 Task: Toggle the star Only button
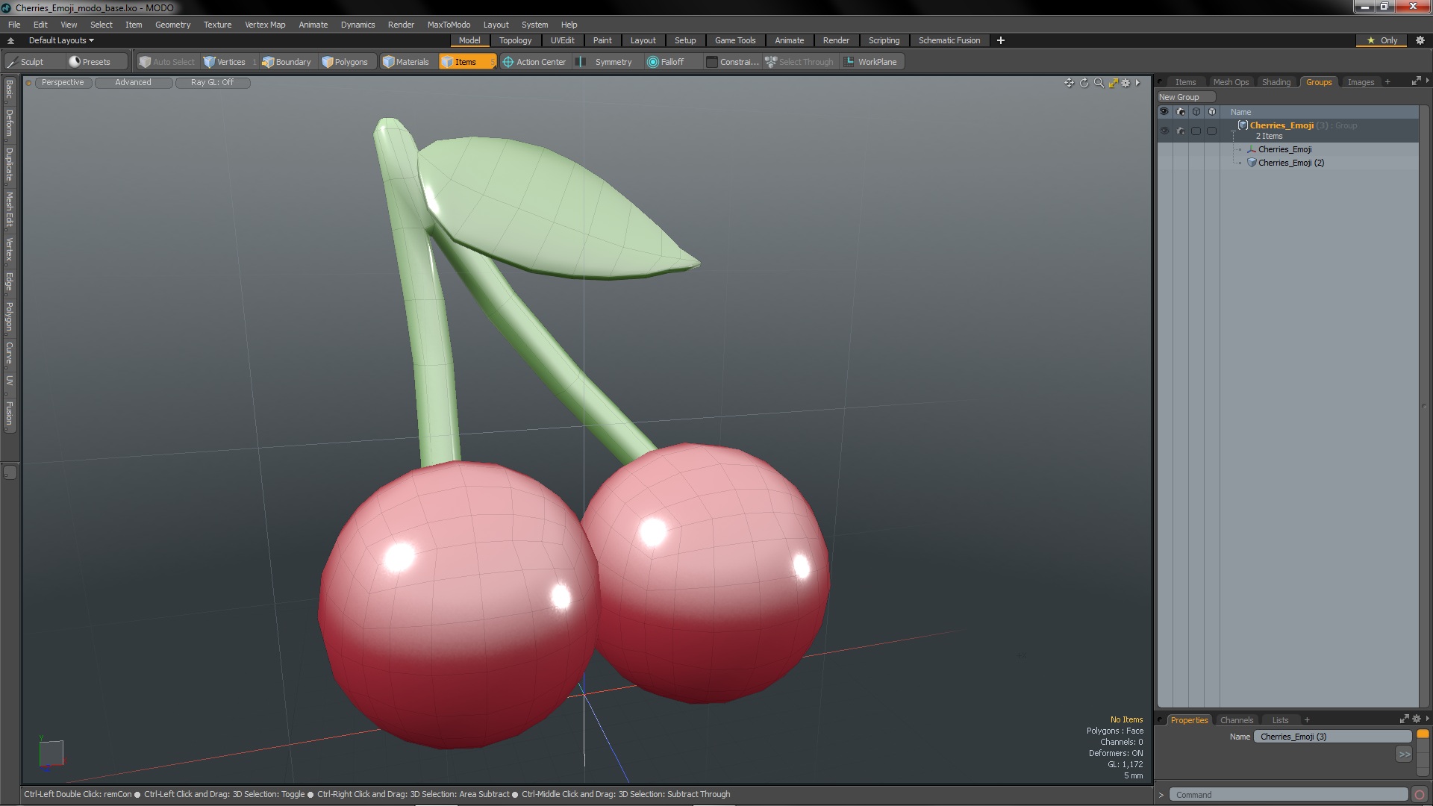click(x=1382, y=40)
